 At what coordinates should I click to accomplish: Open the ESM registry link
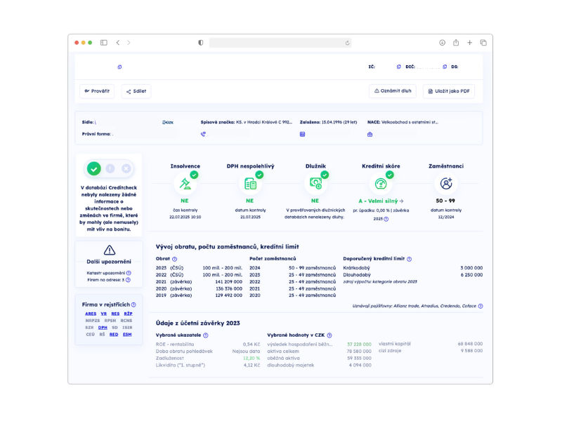127,335
